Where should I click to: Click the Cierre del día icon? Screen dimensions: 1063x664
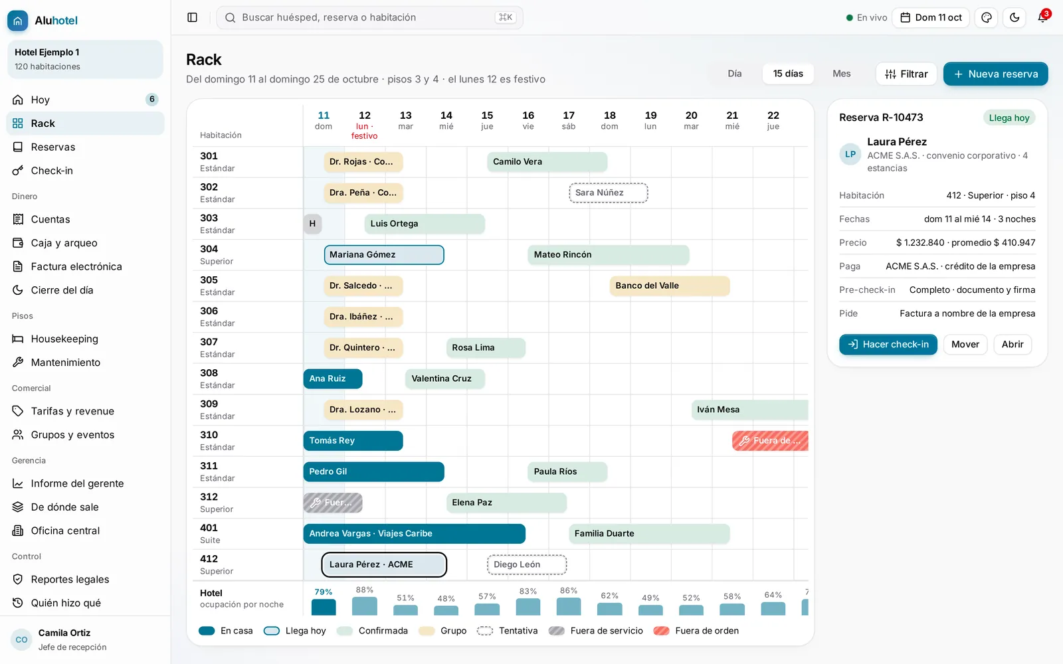tap(18, 290)
